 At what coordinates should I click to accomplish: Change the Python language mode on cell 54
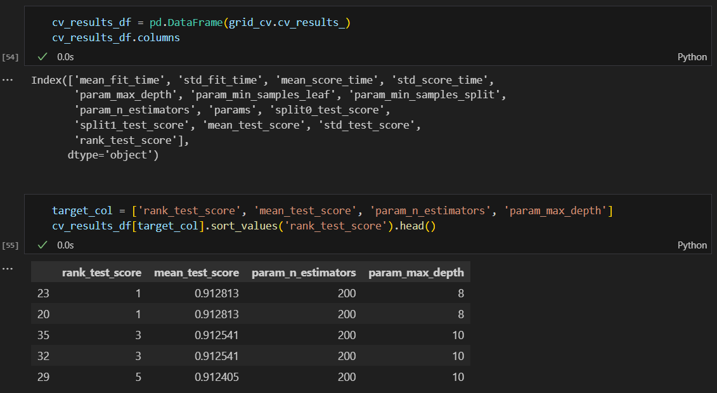coord(692,56)
